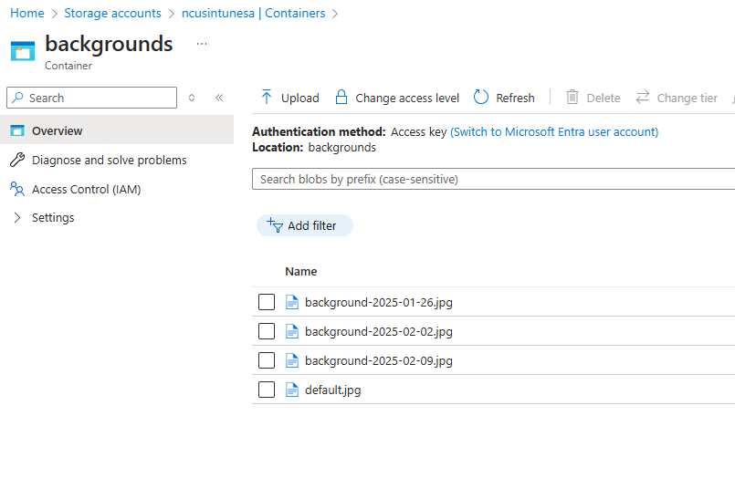Viewport: 735px width, 489px height.
Task: Click the Change tier arrows icon
Action: coord(643,98)
